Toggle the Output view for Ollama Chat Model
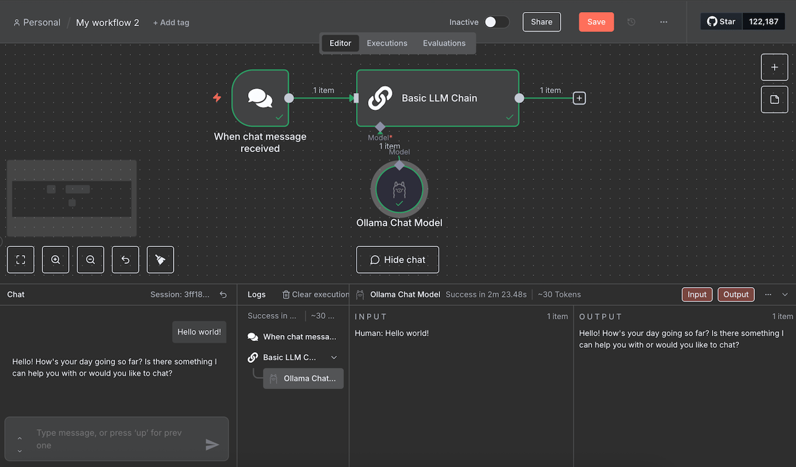796x467 pixels. click(736, 294)
